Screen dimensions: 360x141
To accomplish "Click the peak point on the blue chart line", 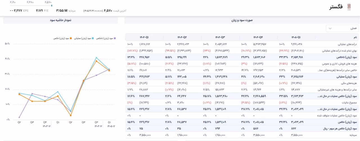I will click(x=96, y=58).
